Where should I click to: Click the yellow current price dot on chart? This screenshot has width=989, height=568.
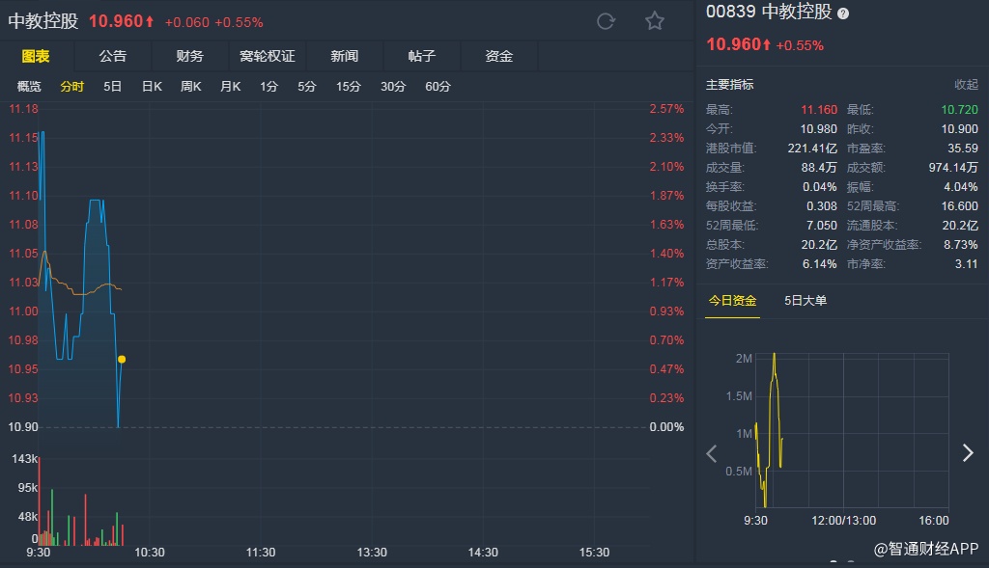click(122, 360)
